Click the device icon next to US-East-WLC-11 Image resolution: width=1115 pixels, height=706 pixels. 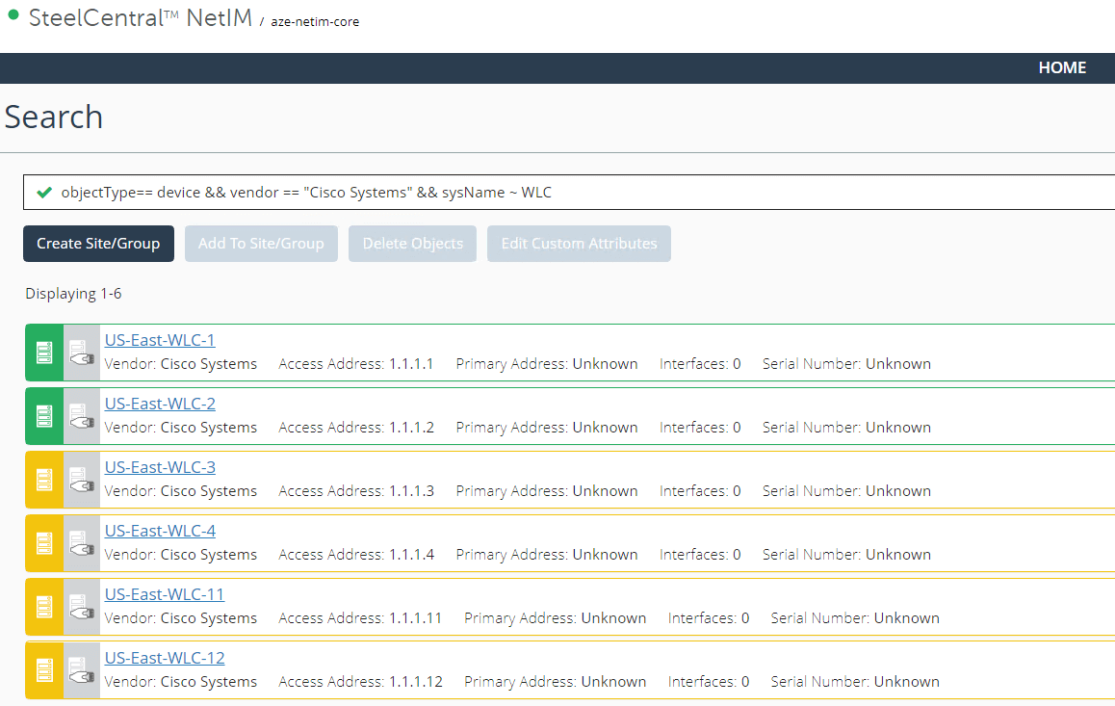[82, 606]
